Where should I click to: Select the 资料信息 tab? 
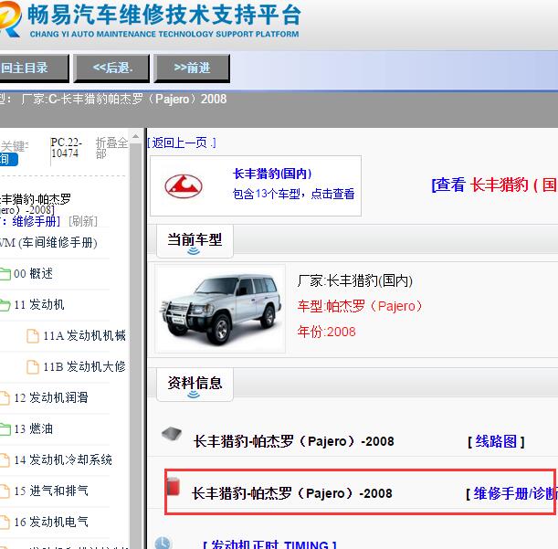[x=195, y=384]
